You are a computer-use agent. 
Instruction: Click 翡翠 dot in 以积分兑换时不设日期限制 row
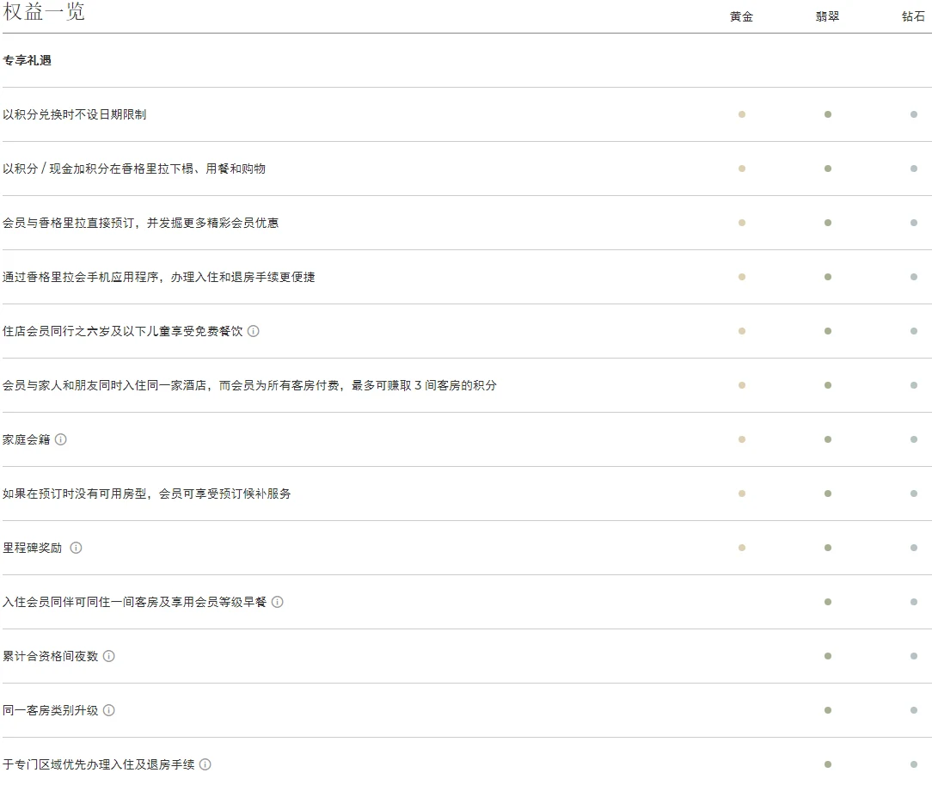coord(828,114)
